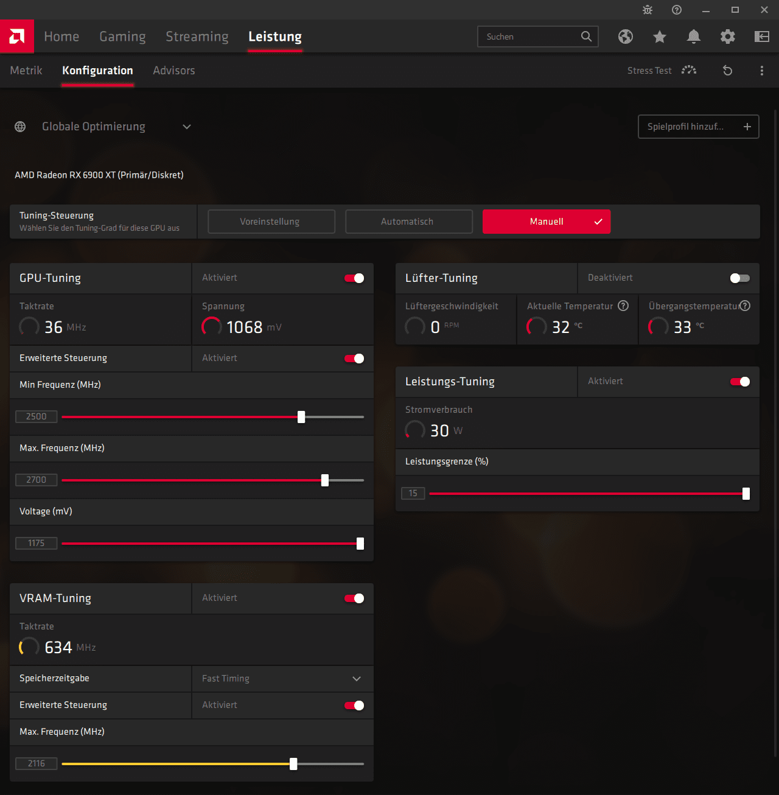779x795 pixels.
Task: Toggle the GPU-Tuning switch
Action: (x=354, y=278)
